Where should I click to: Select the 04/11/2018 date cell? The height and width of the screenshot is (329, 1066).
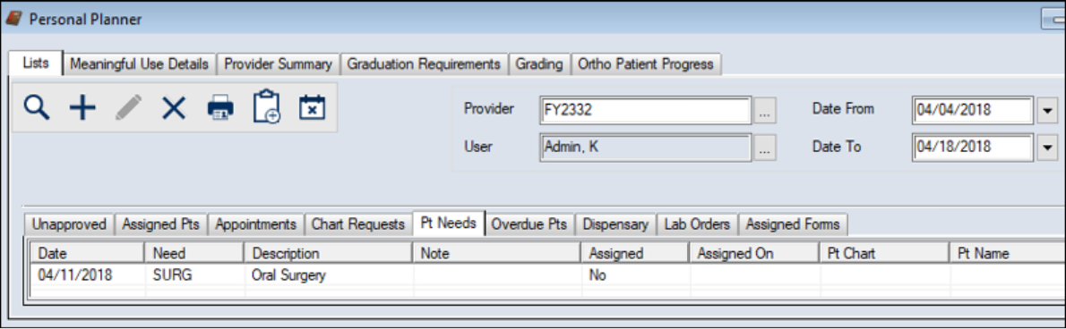tap(88, 275)
